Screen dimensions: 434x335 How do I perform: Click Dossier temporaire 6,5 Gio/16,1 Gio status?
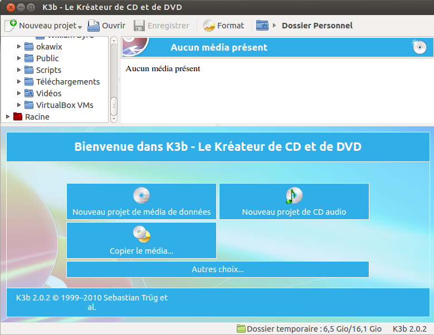click(x=314, y=329)
